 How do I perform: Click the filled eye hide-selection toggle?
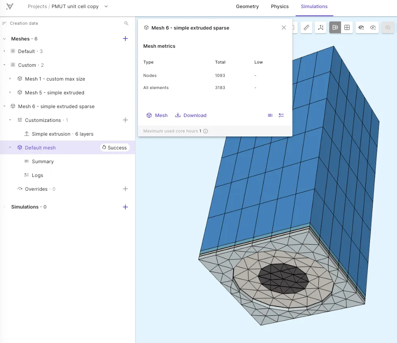tap(361, 27)
